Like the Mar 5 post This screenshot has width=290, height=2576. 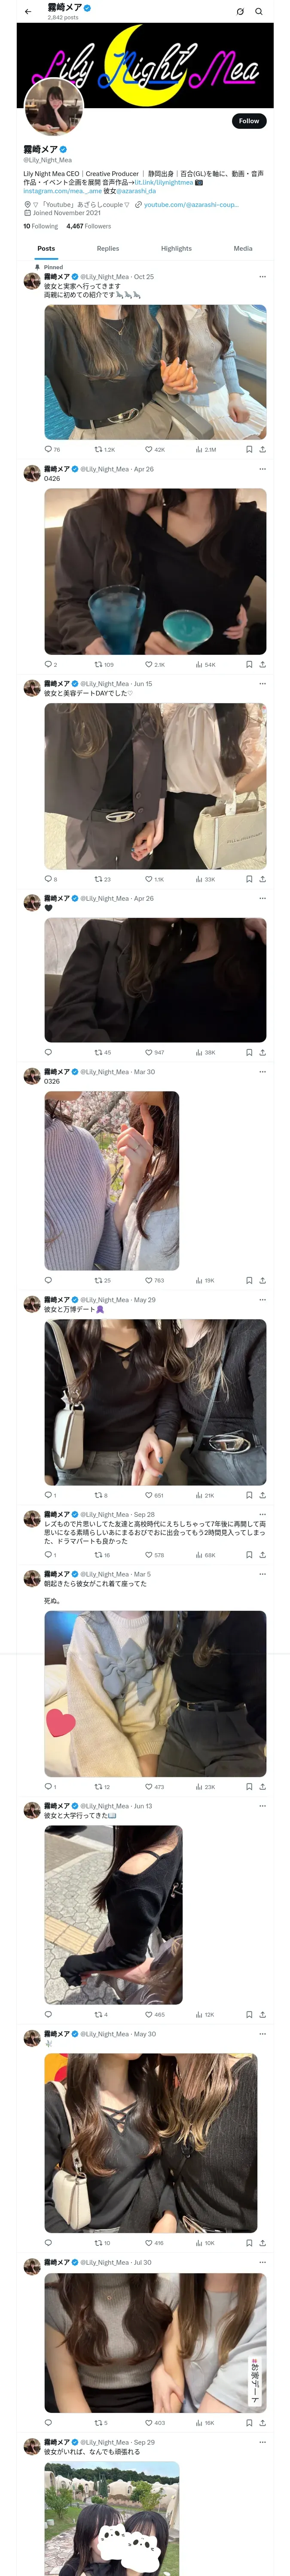tap(149, 1787)
